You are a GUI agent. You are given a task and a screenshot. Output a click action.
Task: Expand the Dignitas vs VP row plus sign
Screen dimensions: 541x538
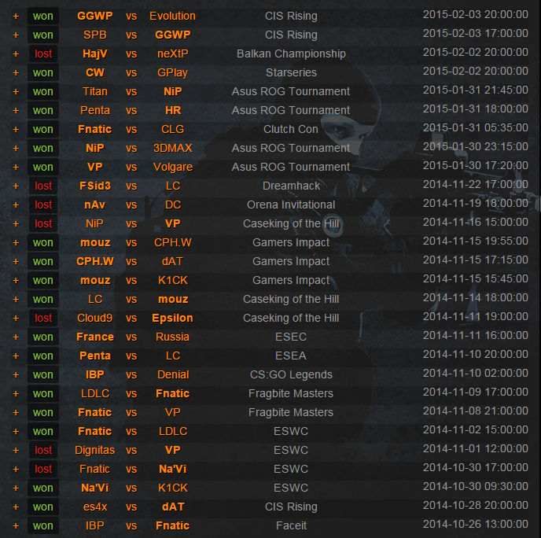[16, 451]
